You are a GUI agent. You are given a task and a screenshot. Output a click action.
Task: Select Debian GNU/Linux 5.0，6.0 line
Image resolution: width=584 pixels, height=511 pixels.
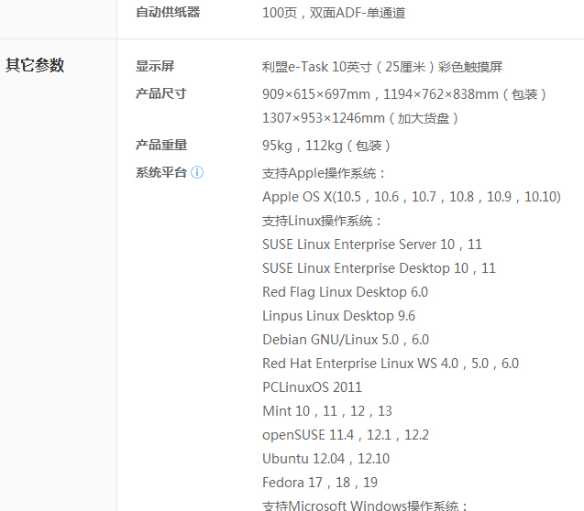pos(346,340)
